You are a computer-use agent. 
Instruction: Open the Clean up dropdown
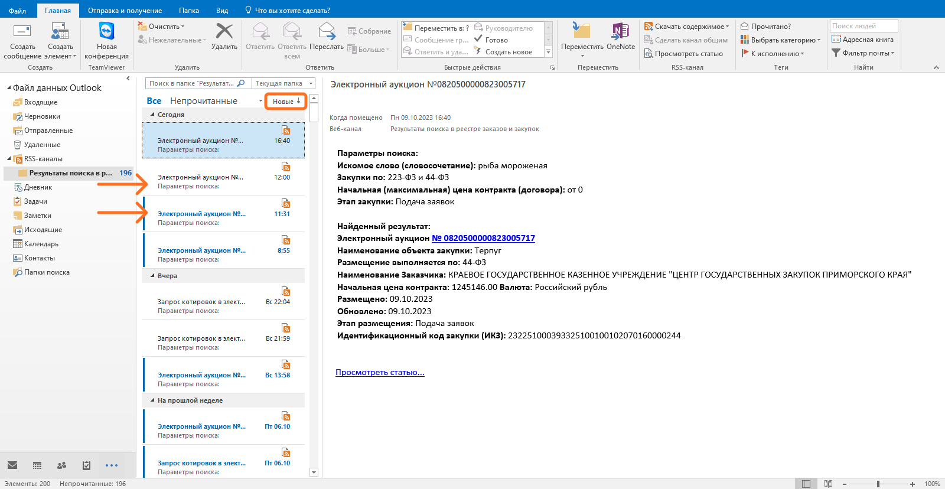(x=161, y=27)
